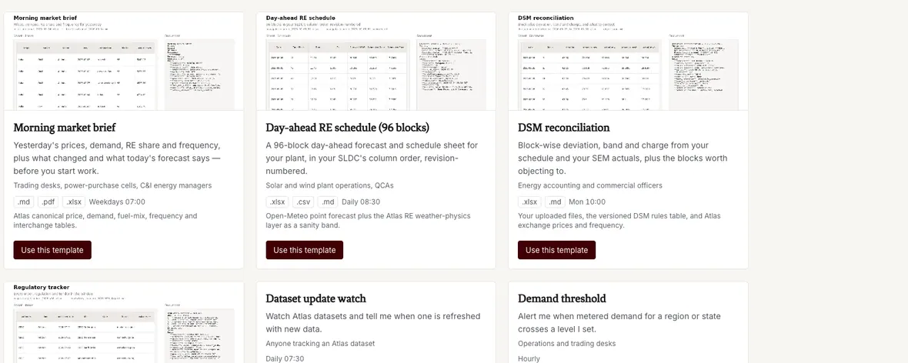Open the Day-ahead RE schedule preview thumbnail

[x=376, y=62]
